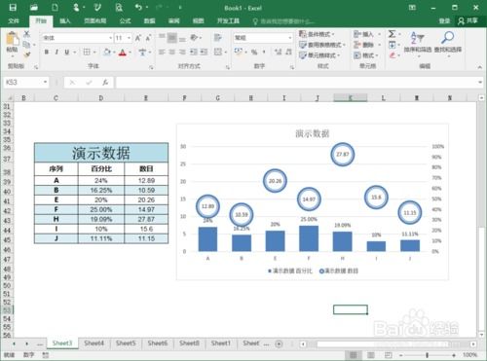Select the Format Painter brush

tap(27, 54)
